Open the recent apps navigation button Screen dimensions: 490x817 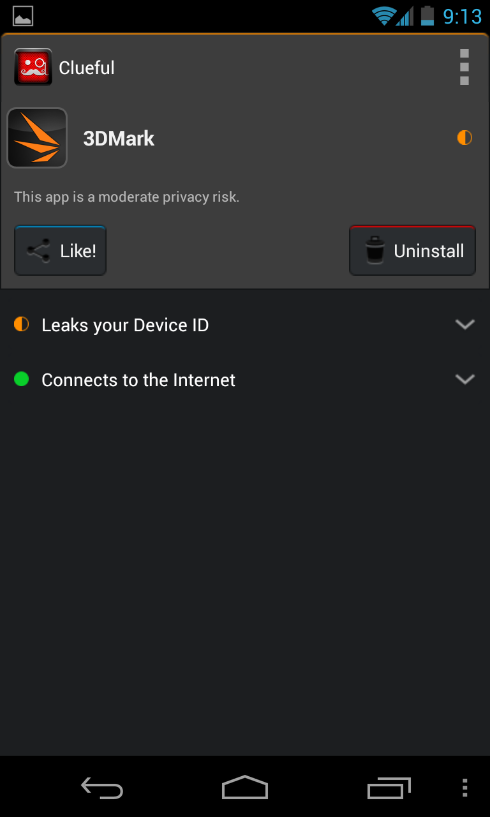(x=389, y=788)
